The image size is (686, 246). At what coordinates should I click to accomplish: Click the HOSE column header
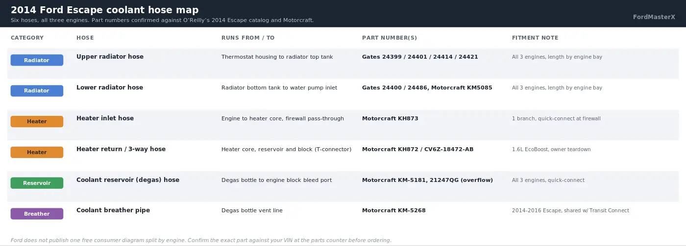click(x=85, y=38)
